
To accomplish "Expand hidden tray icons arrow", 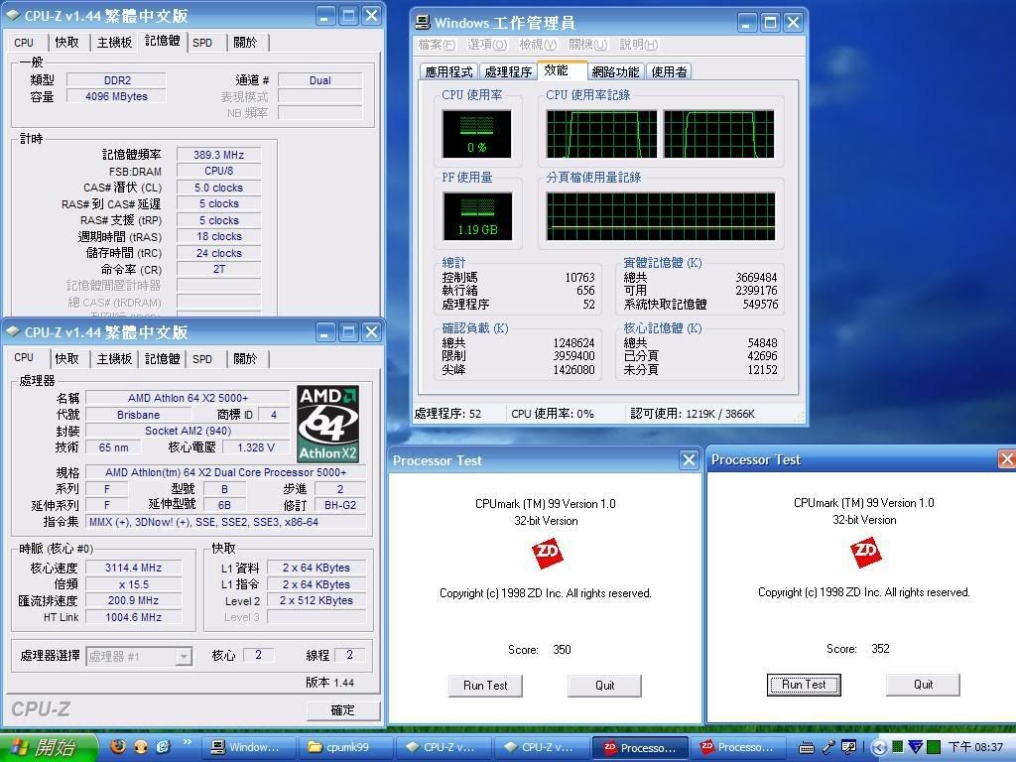I will pyautogui.click(x=879, y=748).
